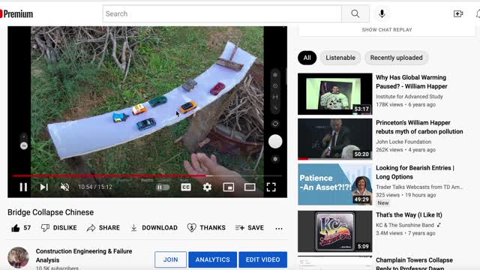The height and width of the screenshot is (270, 480).
Task: Open Why Has Global Warming Paused thumbnail
Action: (335, 94)
